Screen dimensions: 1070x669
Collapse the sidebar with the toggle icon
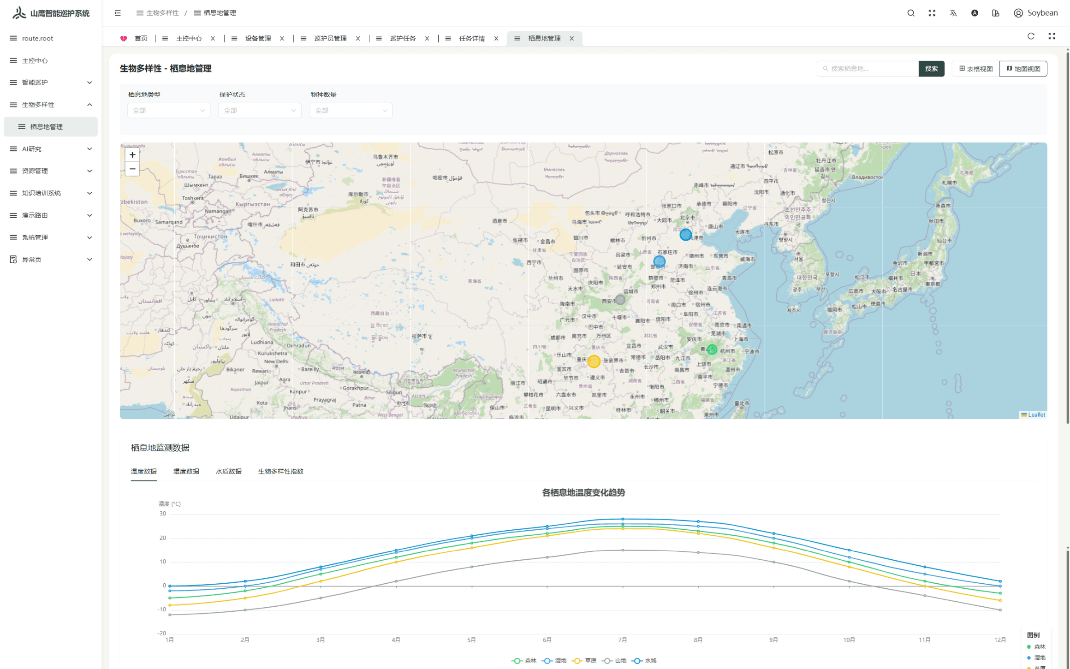coord(118,12)
